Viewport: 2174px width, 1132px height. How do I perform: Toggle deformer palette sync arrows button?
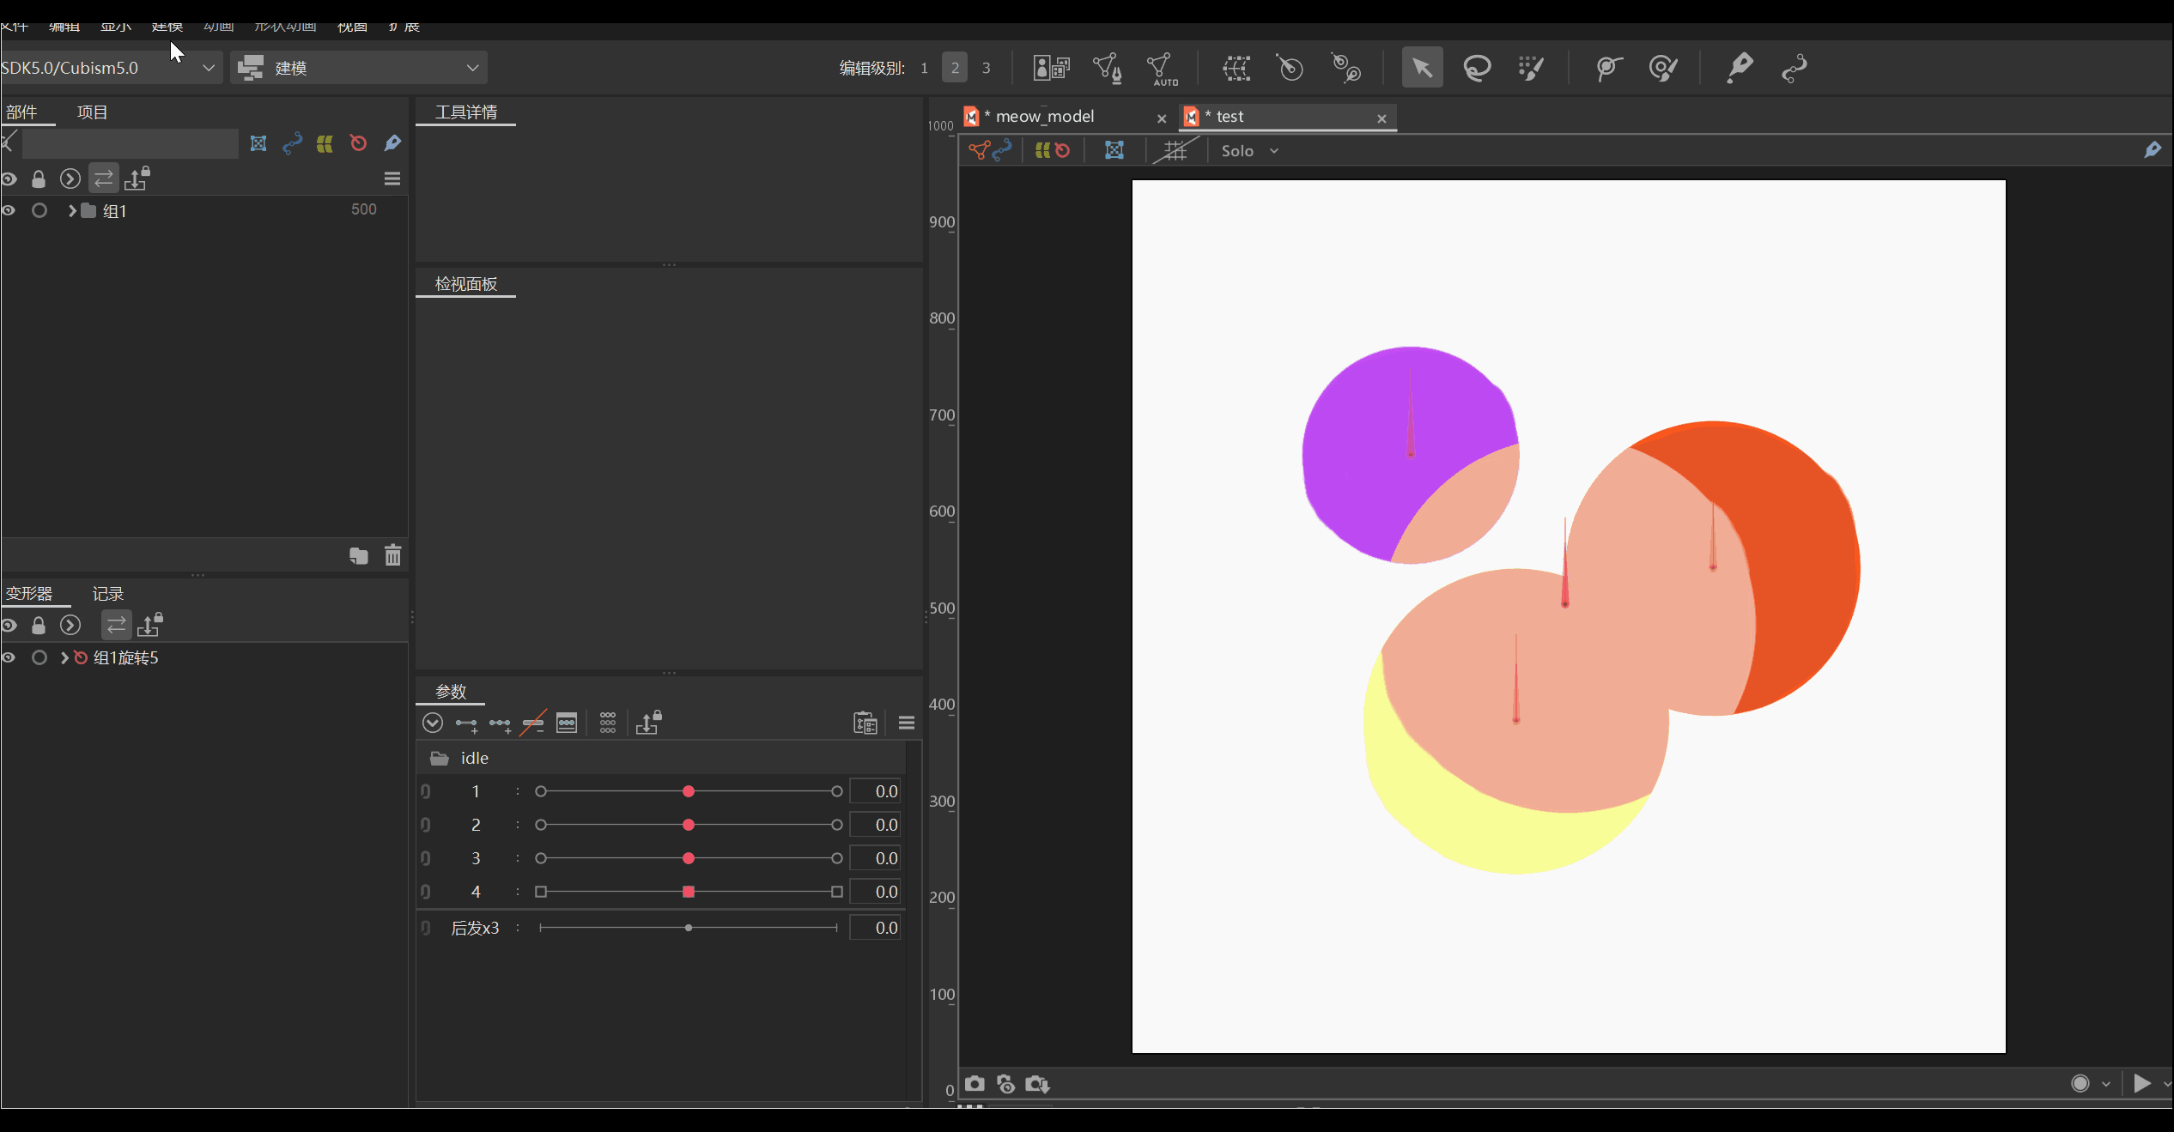pyautogui.click(x=116, y=625)
